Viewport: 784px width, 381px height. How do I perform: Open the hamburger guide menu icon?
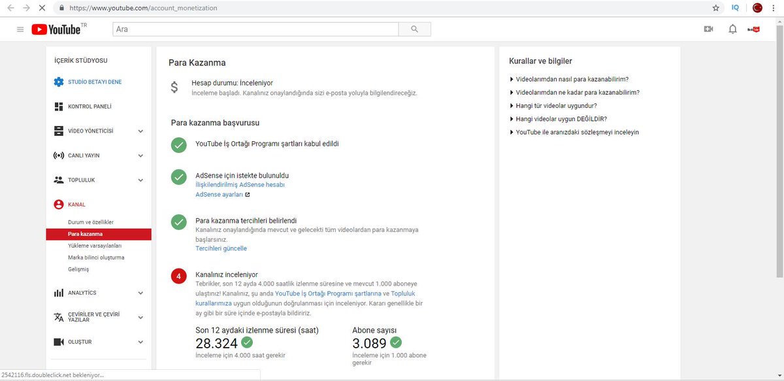[x=20, y=29]
